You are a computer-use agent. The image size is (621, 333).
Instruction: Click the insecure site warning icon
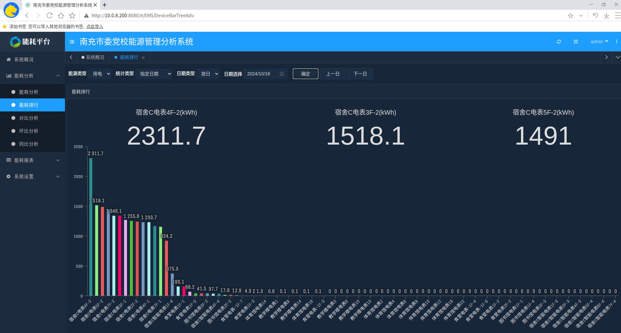point(86,16)
